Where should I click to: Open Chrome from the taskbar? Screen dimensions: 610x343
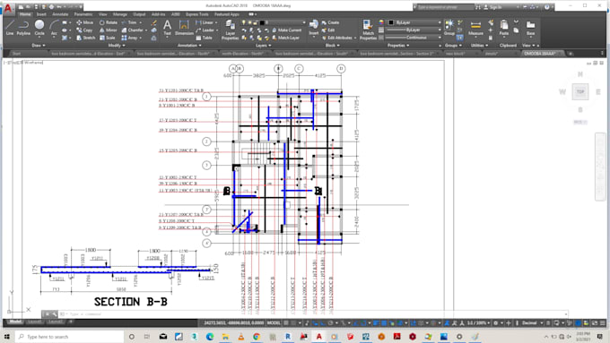click(x=257, y=337)
